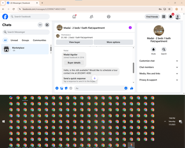Screen dimensions: 185x148
Task: Choose a GIF icon
Action: pyautogui.click(x=71, y=88)
